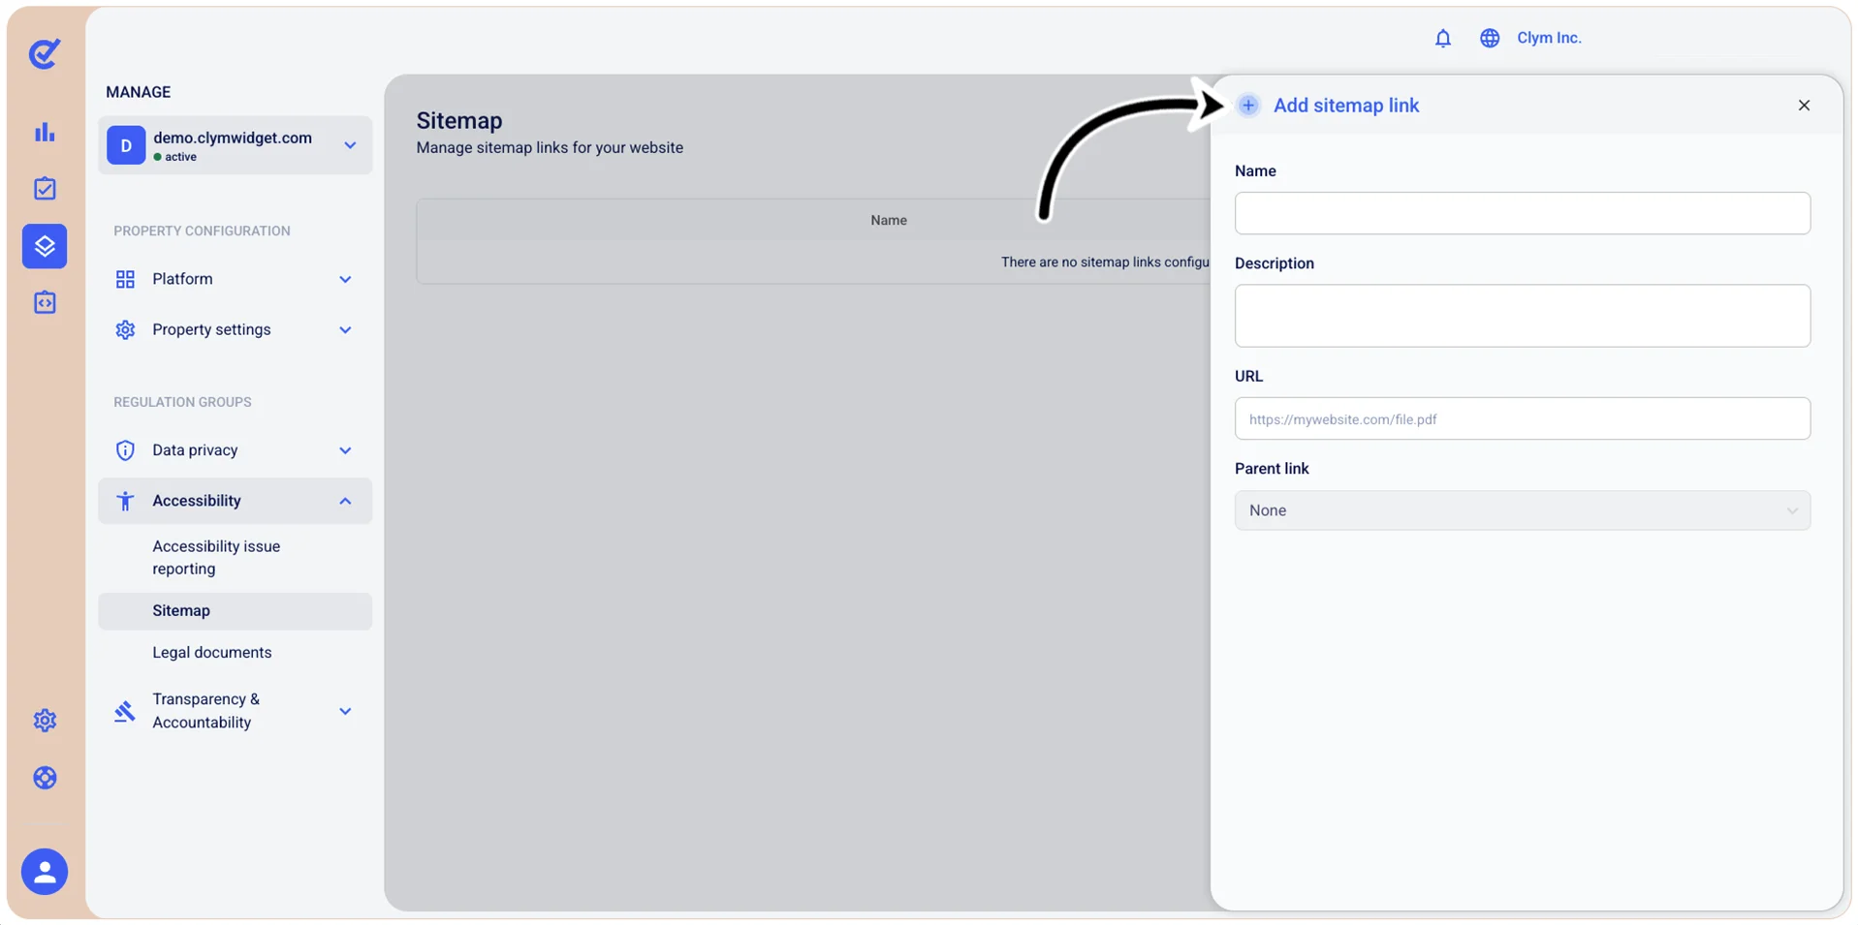The width and height of the screenshot is (1858, 925).
Task: Click the Transparency gavel icon
Action: tap(125, 712)
